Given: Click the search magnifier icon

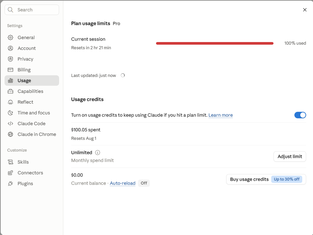Looking at the screenshot, I should click(x=10, y=10).
